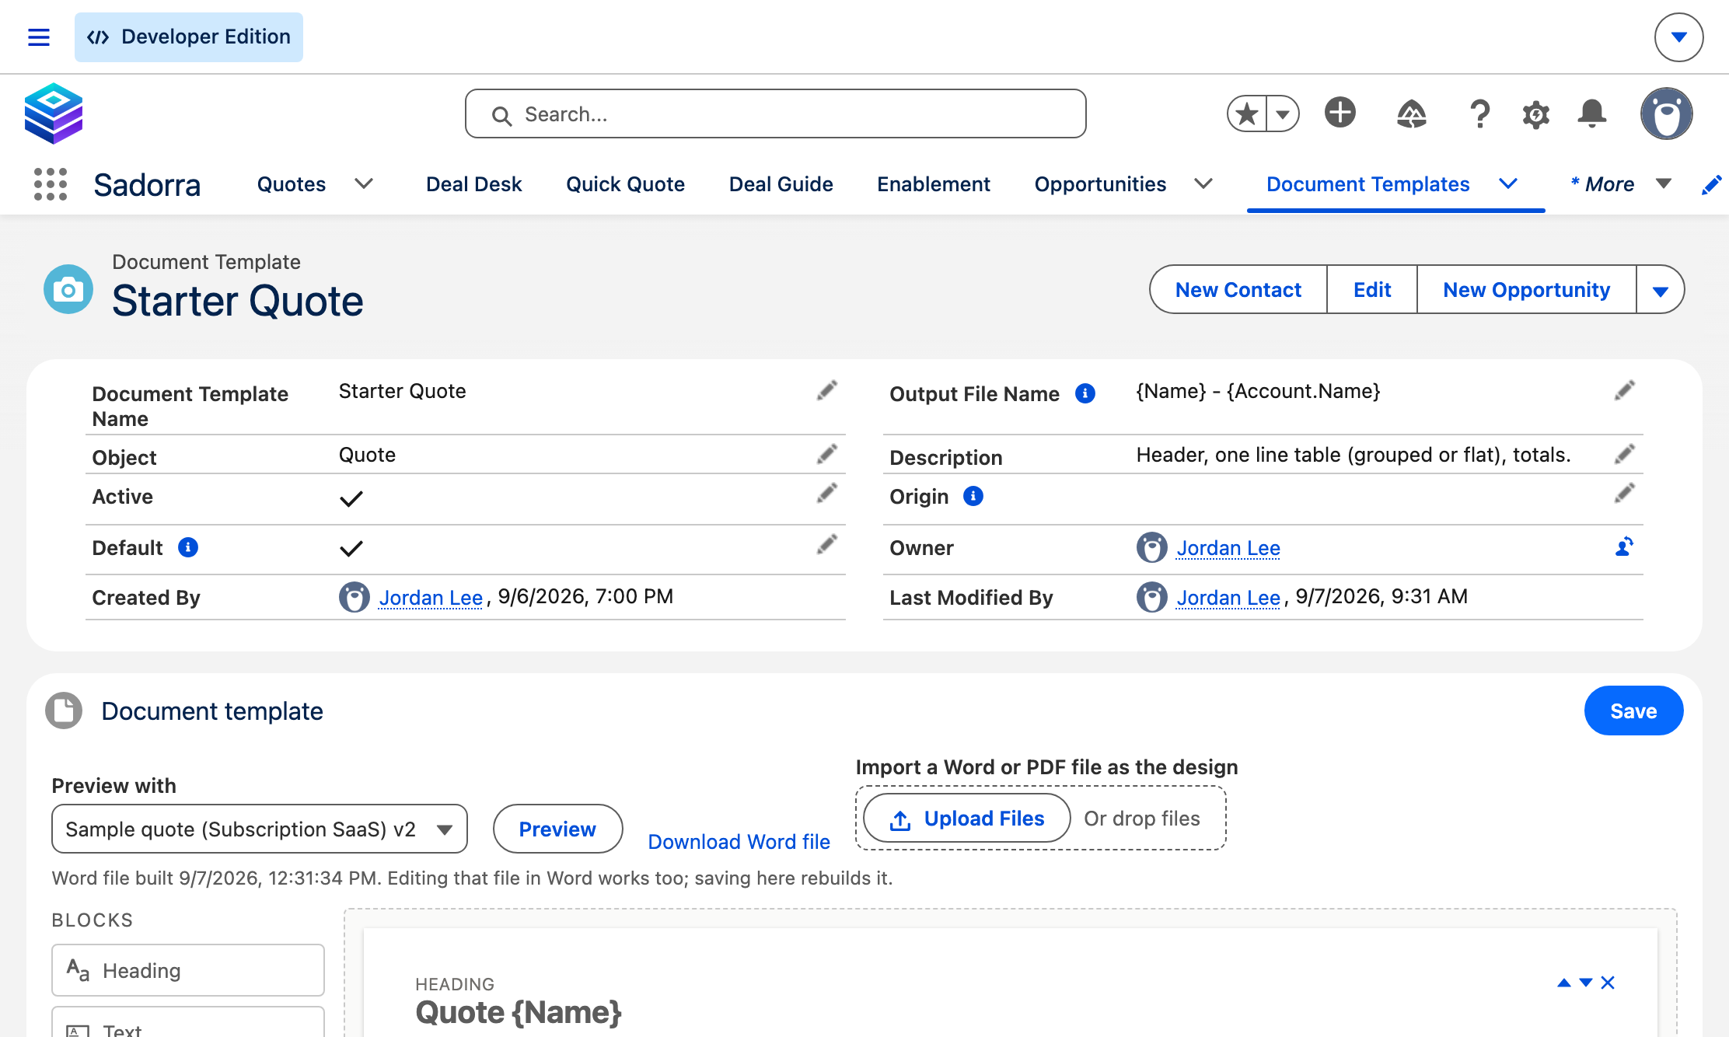Viewport: 1729px width, 1037px height.
Task: Click the Help question mark icon
Action: point(1479,114)
